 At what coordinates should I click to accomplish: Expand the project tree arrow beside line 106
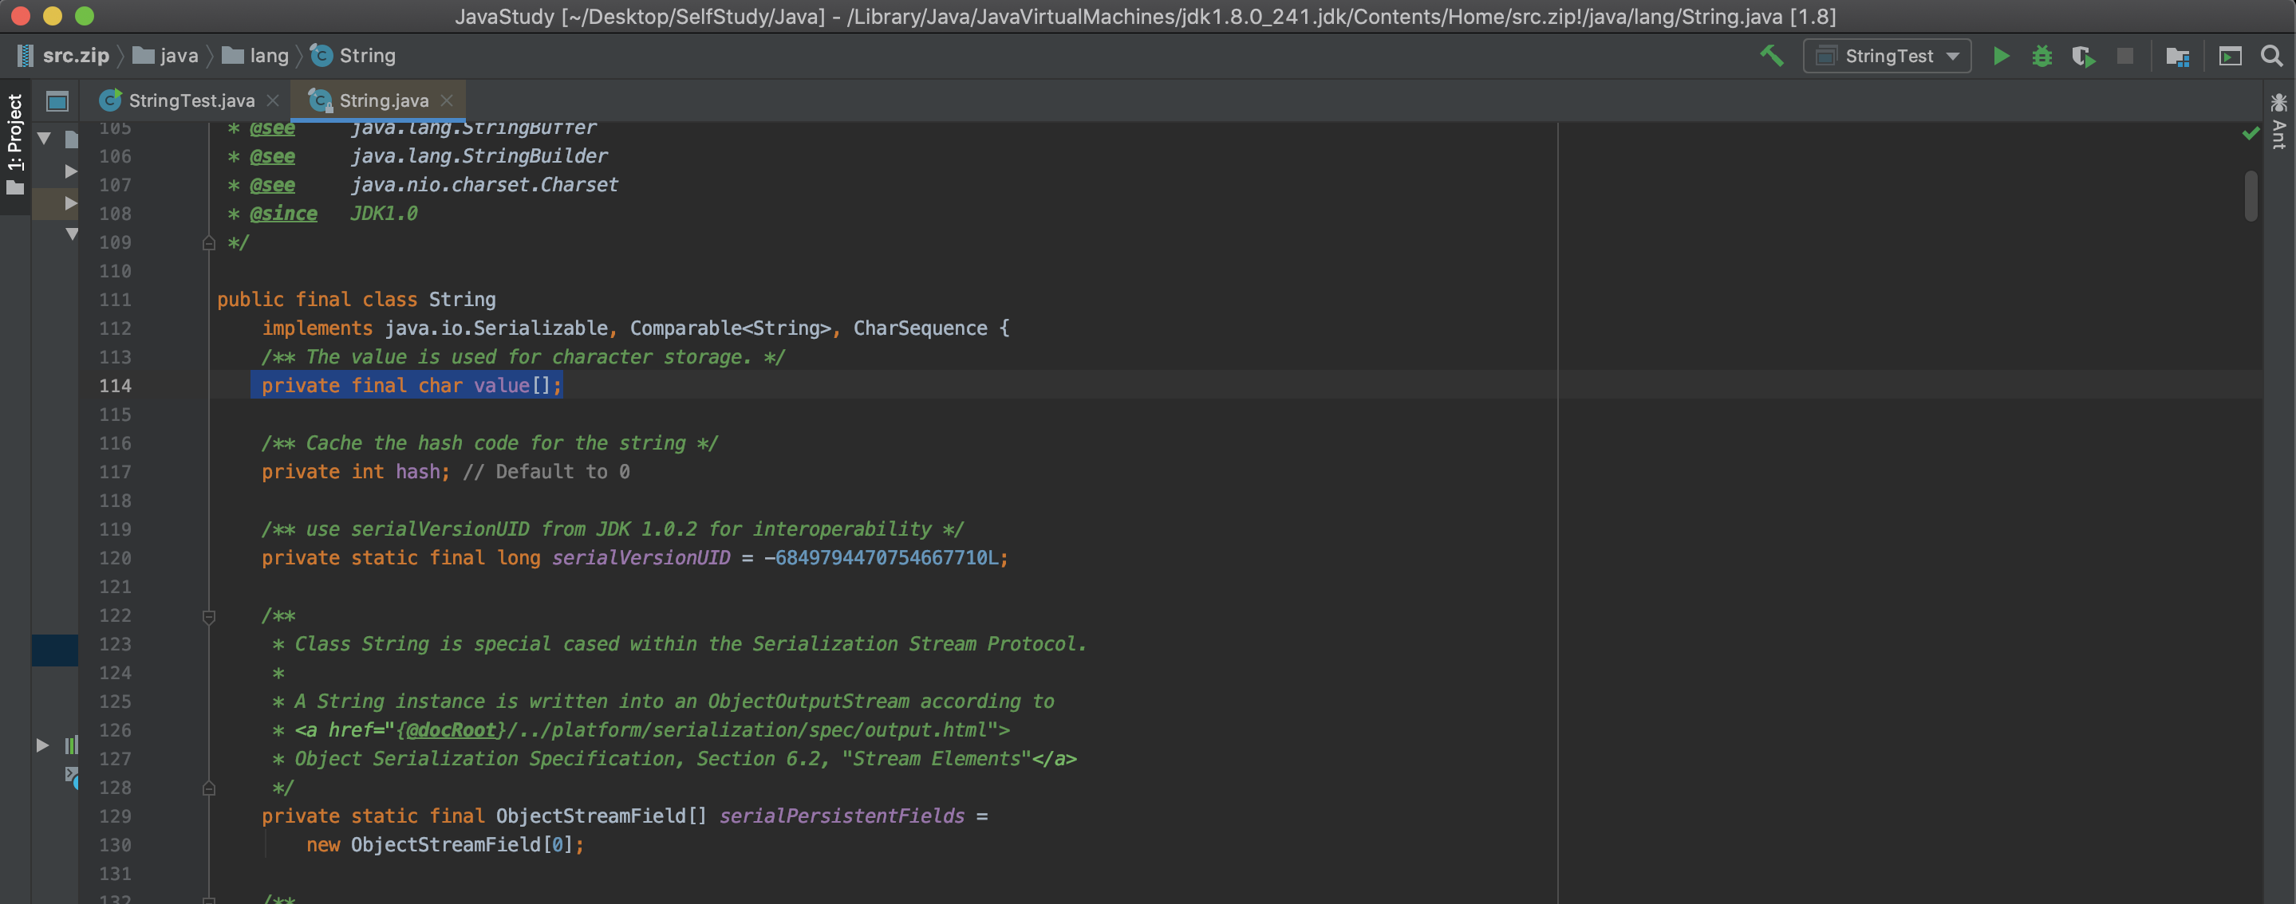pyautogui.click(x=70, y=171)
